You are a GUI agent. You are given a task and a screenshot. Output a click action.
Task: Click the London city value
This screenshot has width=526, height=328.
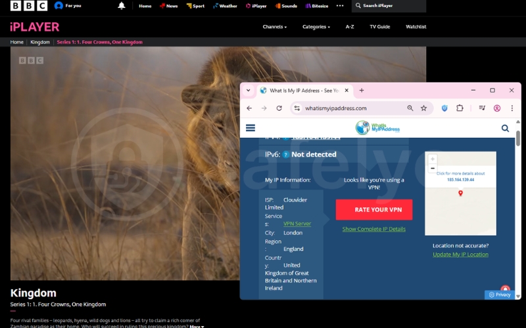[293, 233]
